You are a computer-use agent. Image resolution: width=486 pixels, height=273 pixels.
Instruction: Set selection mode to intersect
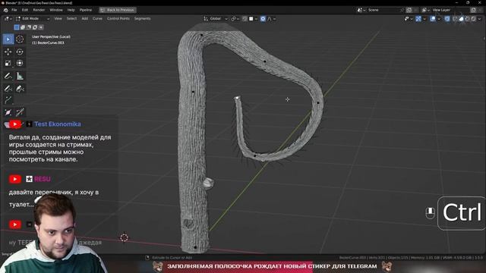click(x=40, y=27)
